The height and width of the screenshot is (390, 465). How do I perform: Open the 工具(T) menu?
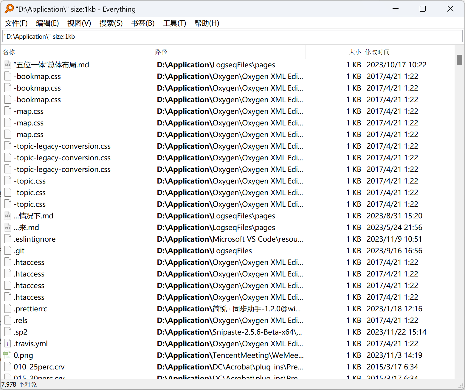[174, 23]
